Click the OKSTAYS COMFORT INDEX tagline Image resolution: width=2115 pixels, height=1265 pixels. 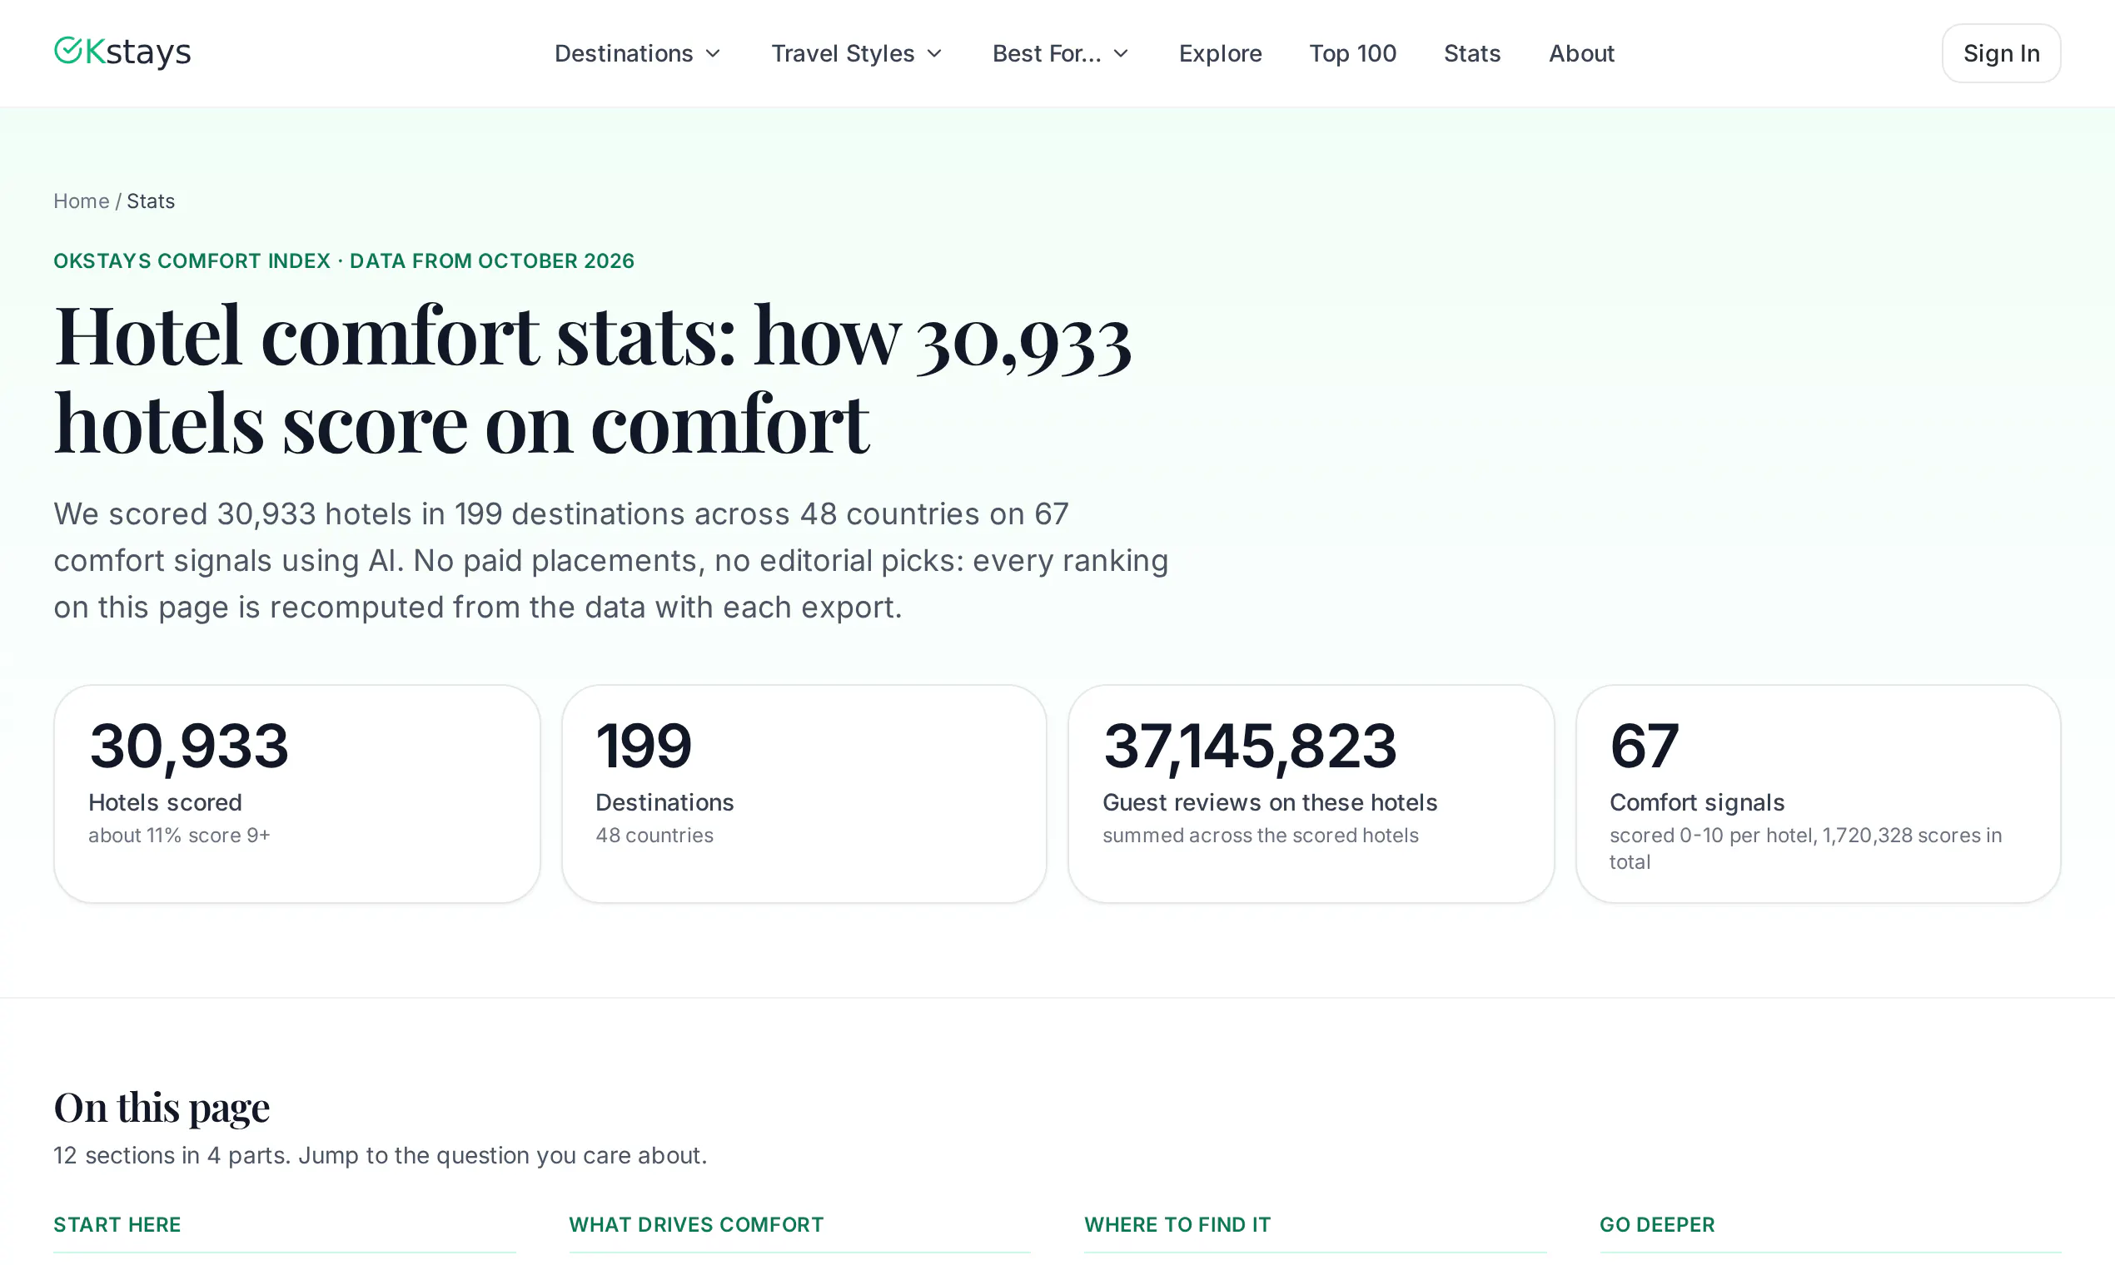(x=344, y=260)
